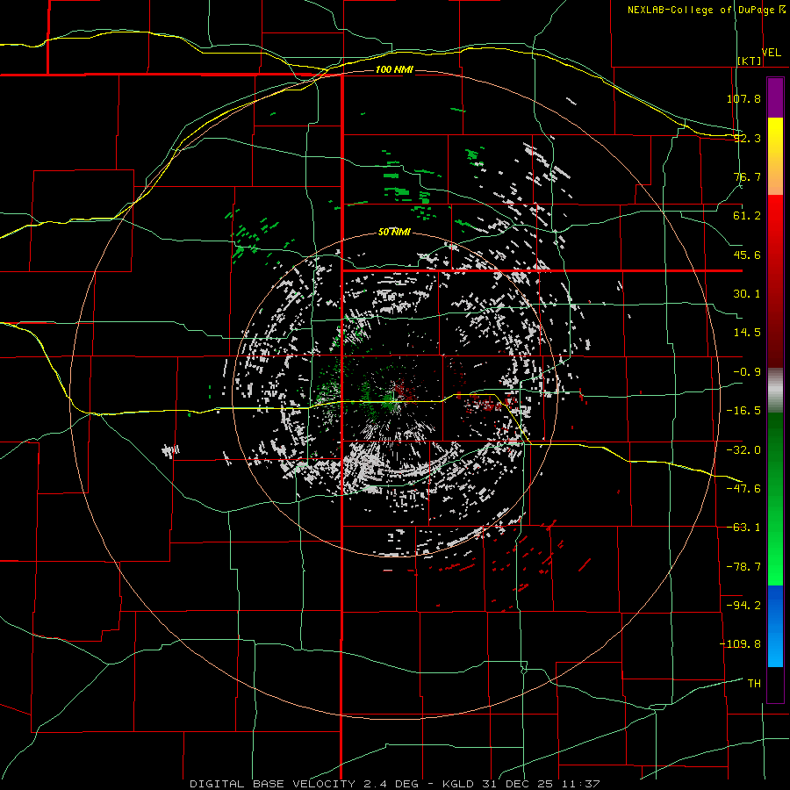Click the VEL legend title
Image resolution: width=790 pixels, height=790 pixels.
click(771, 53)
